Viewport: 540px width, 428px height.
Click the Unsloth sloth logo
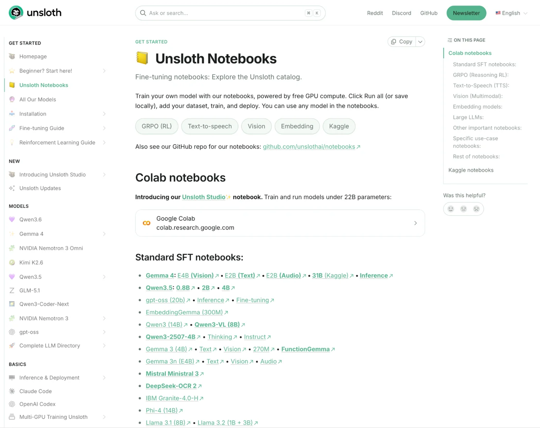pyautogui.click(x=16, y=13)
